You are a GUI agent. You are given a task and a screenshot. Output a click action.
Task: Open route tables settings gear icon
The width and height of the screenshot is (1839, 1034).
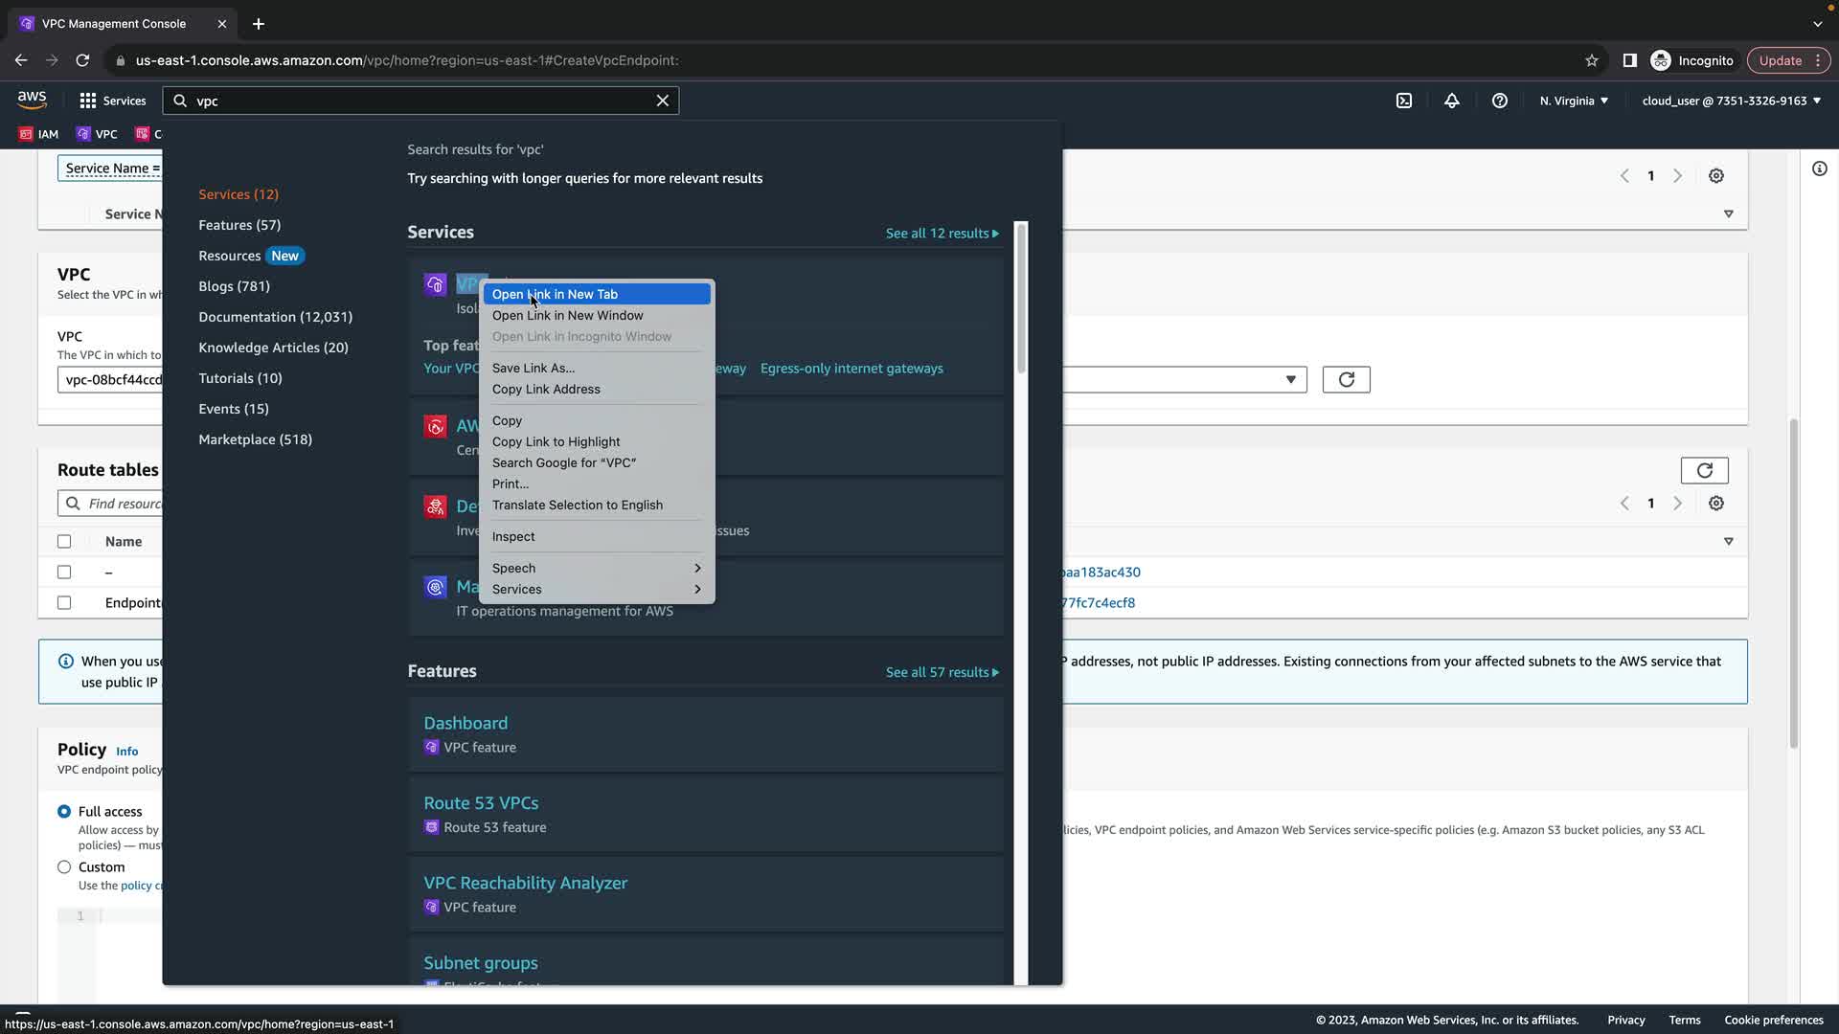point(1716,504)
